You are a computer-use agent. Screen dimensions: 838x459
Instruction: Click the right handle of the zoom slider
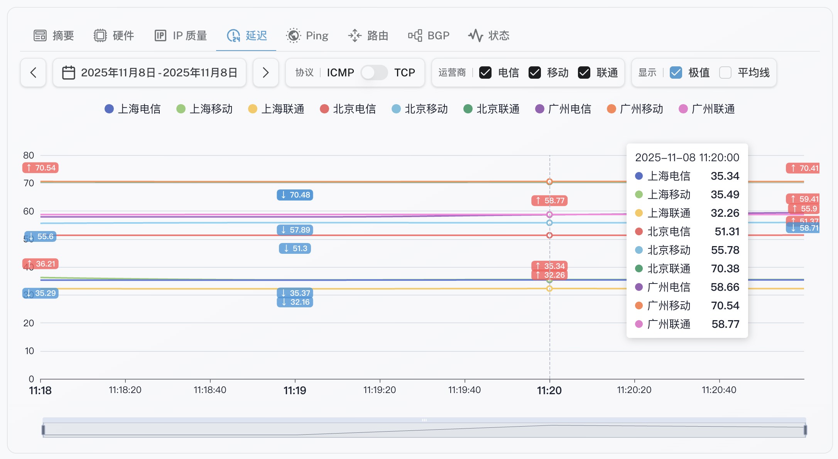click(805, 430)
